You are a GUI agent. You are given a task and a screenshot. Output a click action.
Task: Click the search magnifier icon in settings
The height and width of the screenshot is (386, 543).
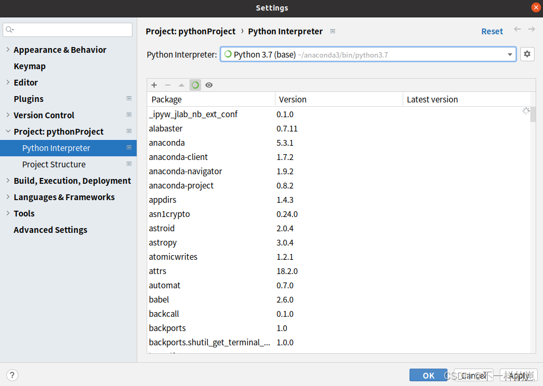pos(9,30)
